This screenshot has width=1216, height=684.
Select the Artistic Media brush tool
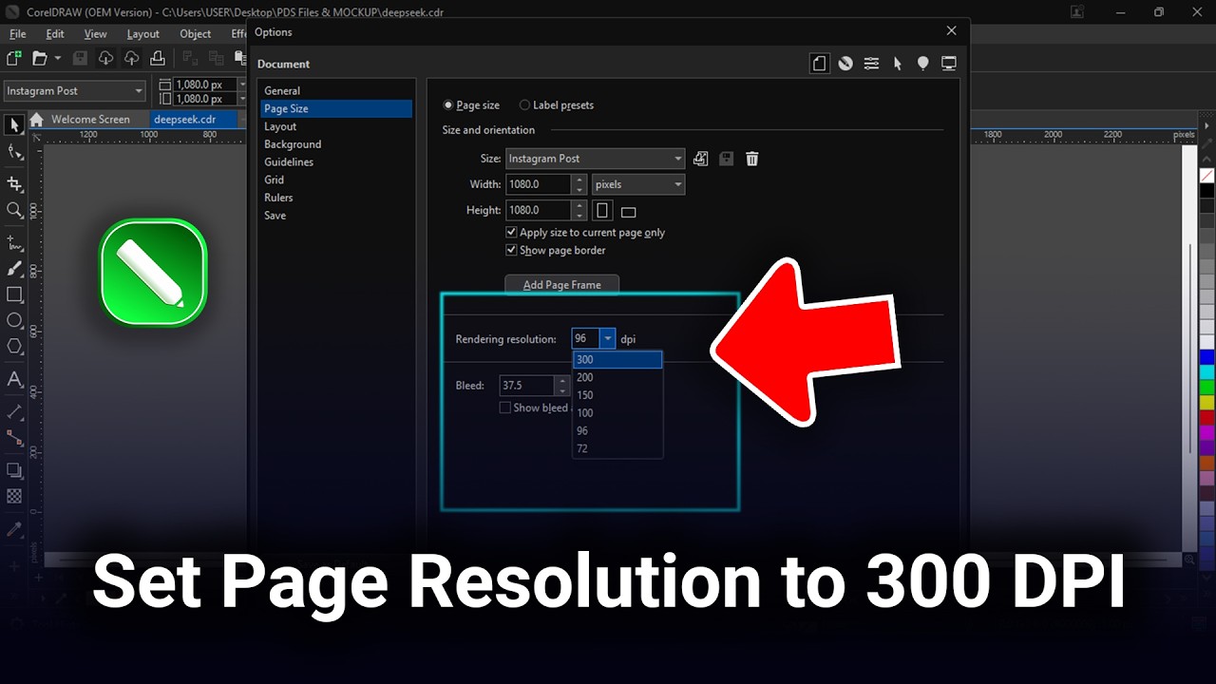(14, 269)
